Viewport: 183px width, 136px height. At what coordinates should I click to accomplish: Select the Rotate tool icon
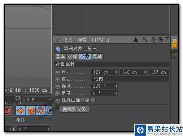[41, 110]
